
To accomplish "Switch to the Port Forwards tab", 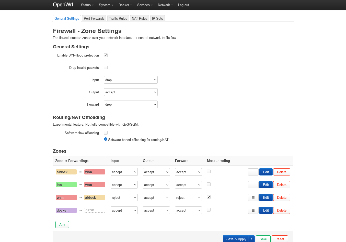I will tap(94, 18).
